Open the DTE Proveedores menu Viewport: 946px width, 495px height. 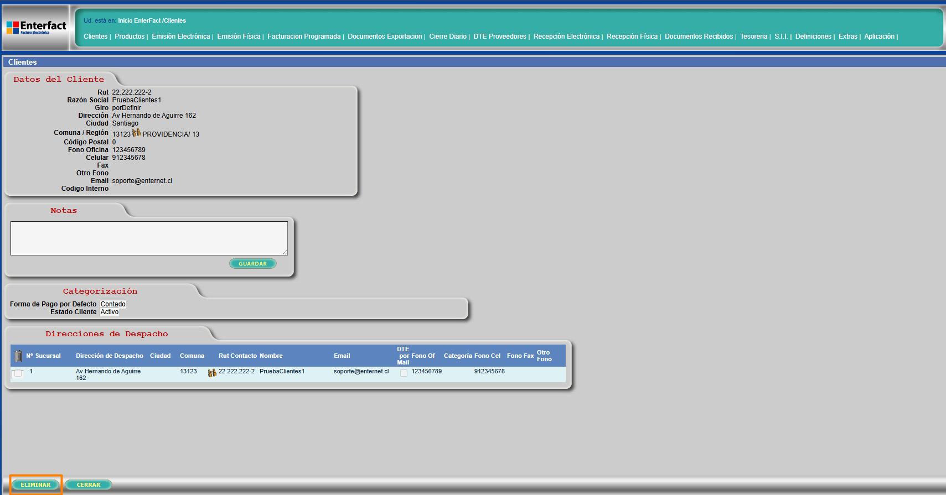point(499,37)
